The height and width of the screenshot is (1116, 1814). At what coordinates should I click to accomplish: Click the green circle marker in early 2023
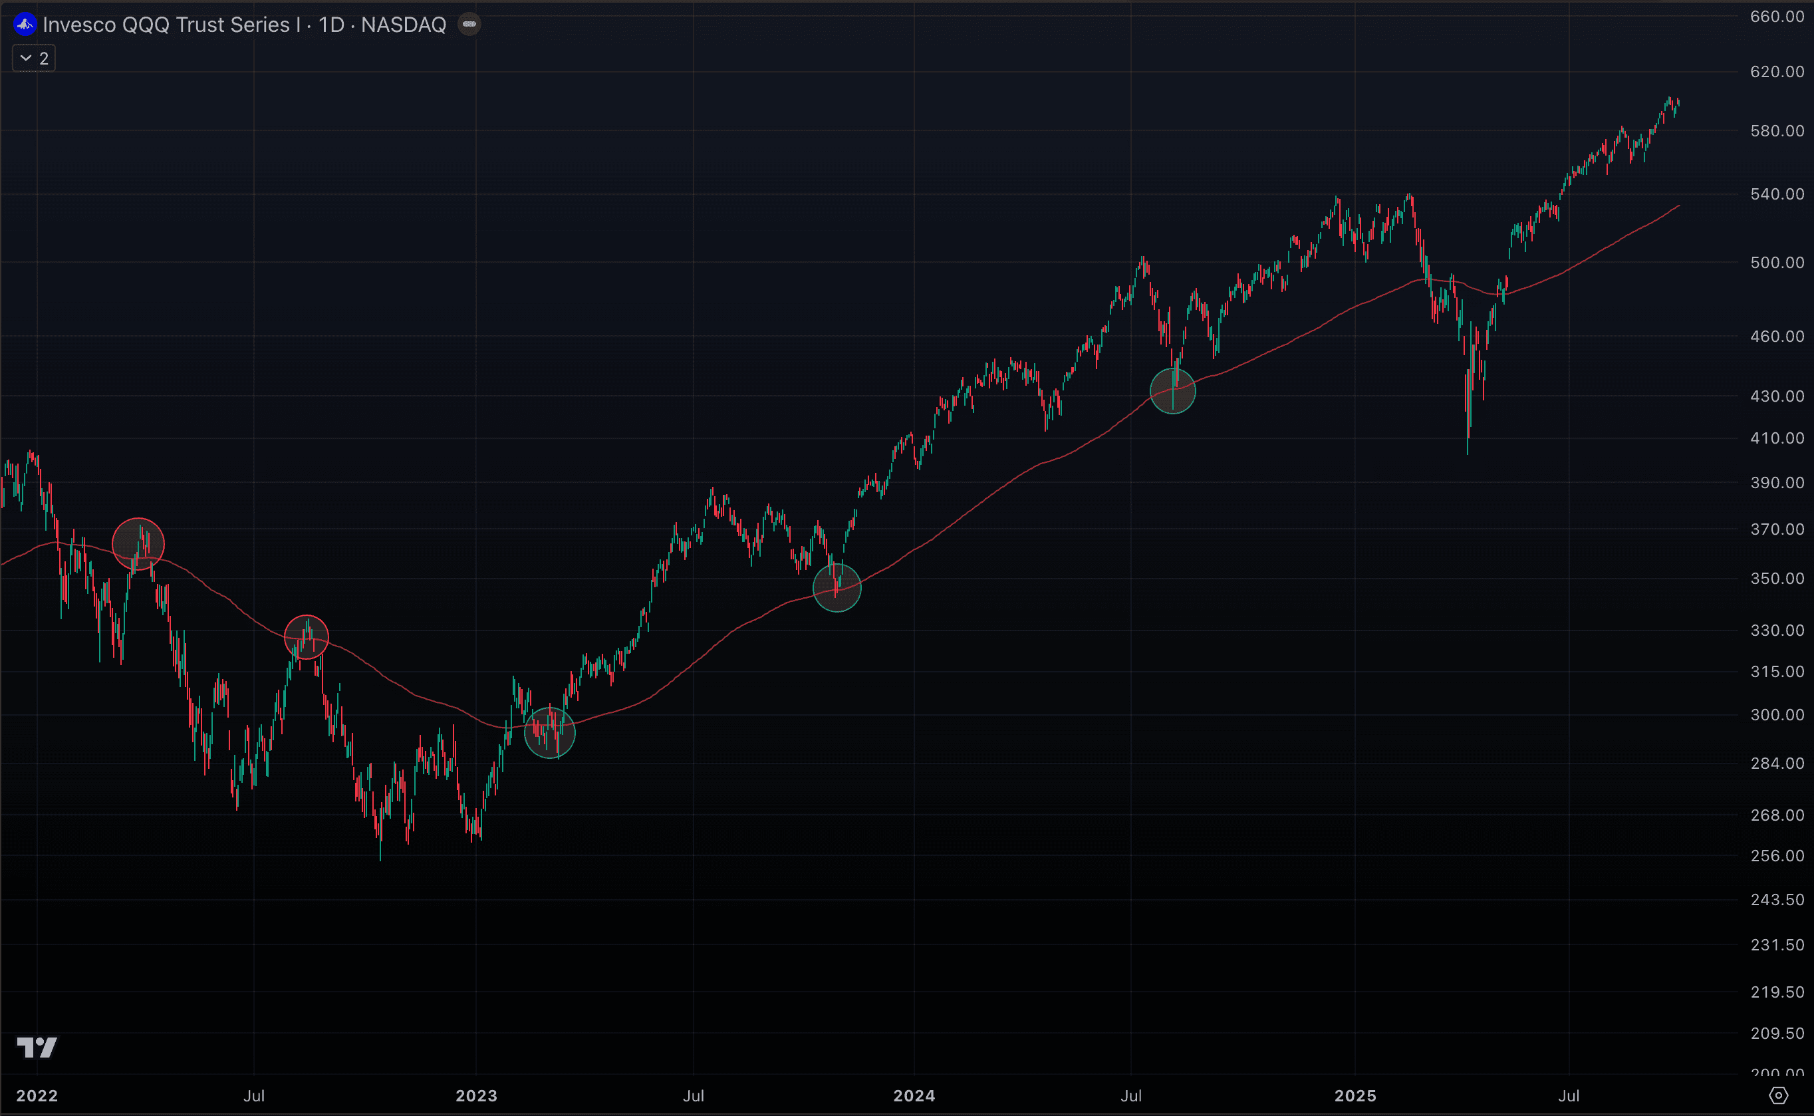click(551, 733)
